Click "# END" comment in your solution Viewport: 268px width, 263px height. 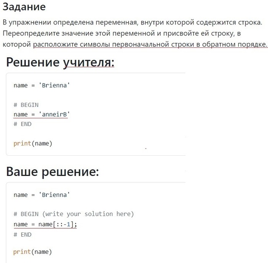pos(23,234)
